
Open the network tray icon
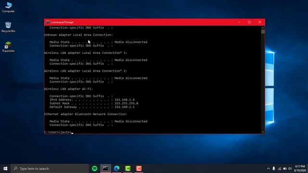[279, 169]
